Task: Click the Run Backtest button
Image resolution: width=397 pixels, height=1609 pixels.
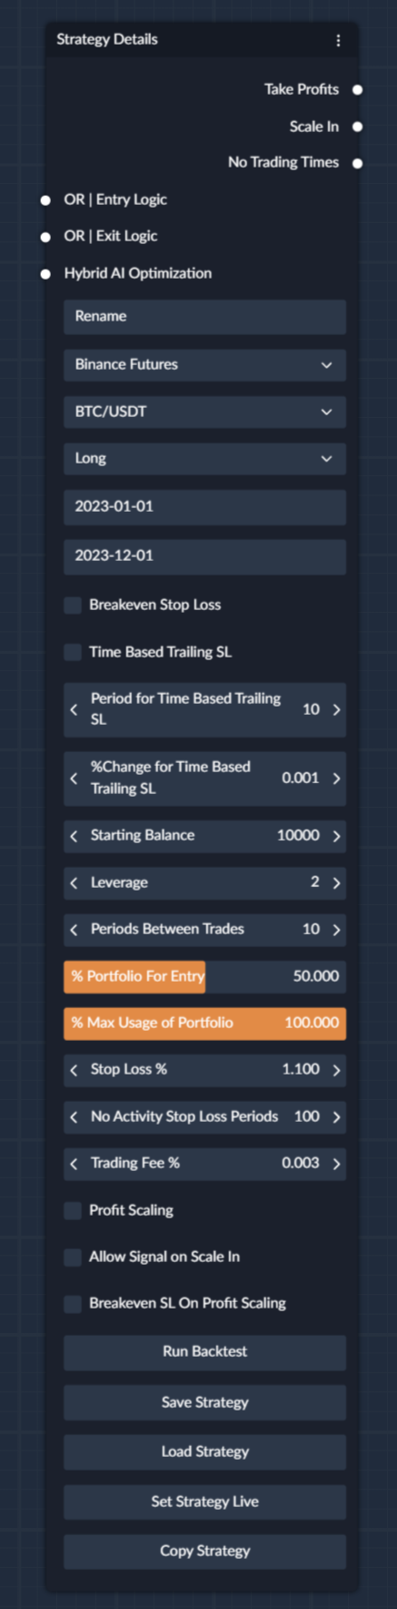Action: [204, 1352]
